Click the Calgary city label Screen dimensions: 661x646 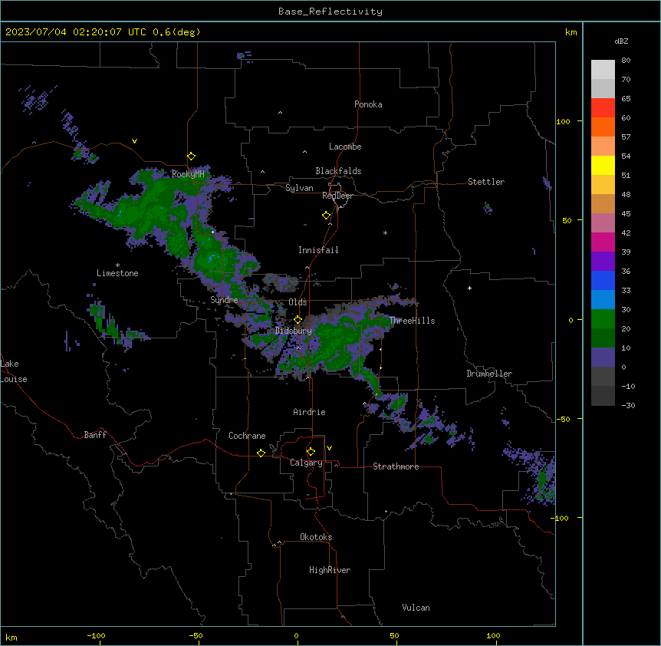point(306,463)
